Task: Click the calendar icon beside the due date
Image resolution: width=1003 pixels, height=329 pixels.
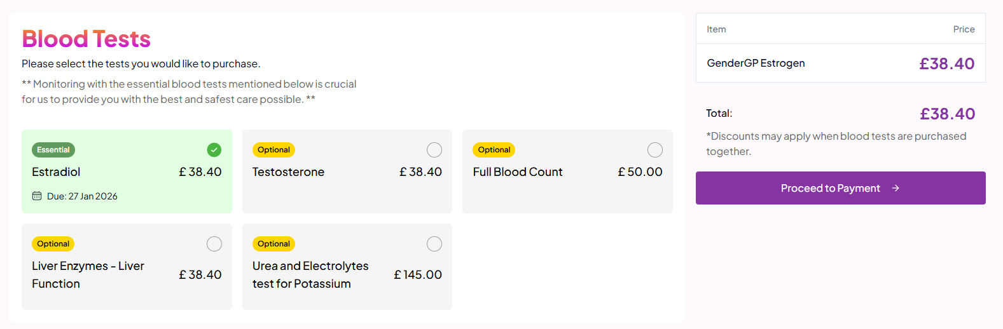Action: click(37, 196)
